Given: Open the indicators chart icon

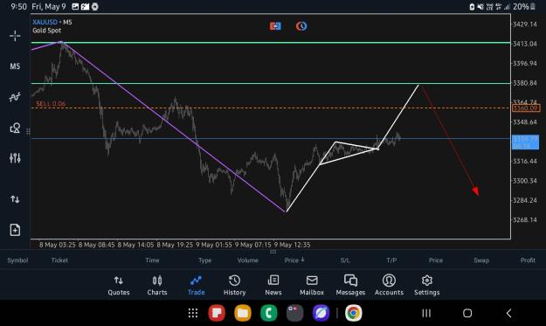Looking at the screenshot, I should pos(15,97).
